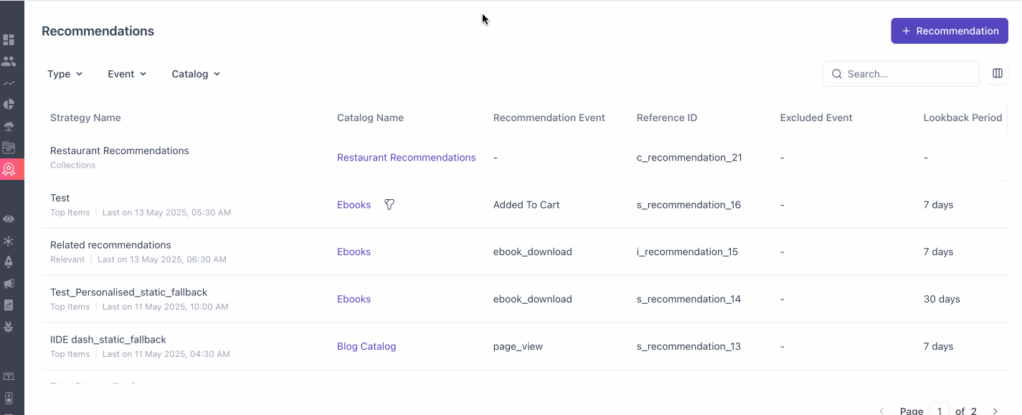Click the pie chart sidebar icon
Viewport: 1022px width, 415px height.
pyautogui.click(x=9, y=105)
